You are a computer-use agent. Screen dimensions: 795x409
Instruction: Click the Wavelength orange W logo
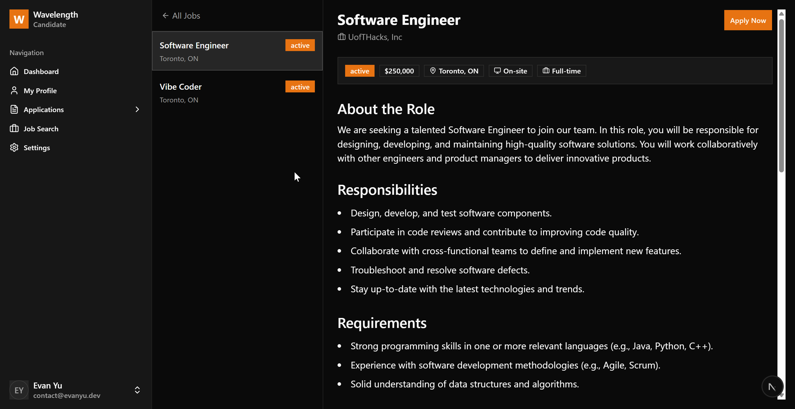[x=19, y=19]
